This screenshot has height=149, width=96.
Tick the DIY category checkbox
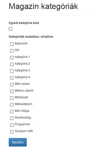click(x=12, y=51)
